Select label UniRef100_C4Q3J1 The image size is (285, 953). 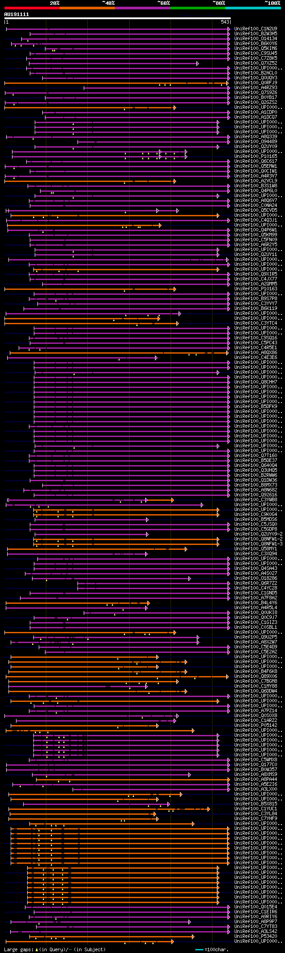tap(256, 220)
